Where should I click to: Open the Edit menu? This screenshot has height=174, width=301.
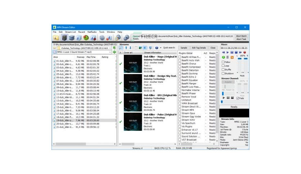tap(60, 32)
